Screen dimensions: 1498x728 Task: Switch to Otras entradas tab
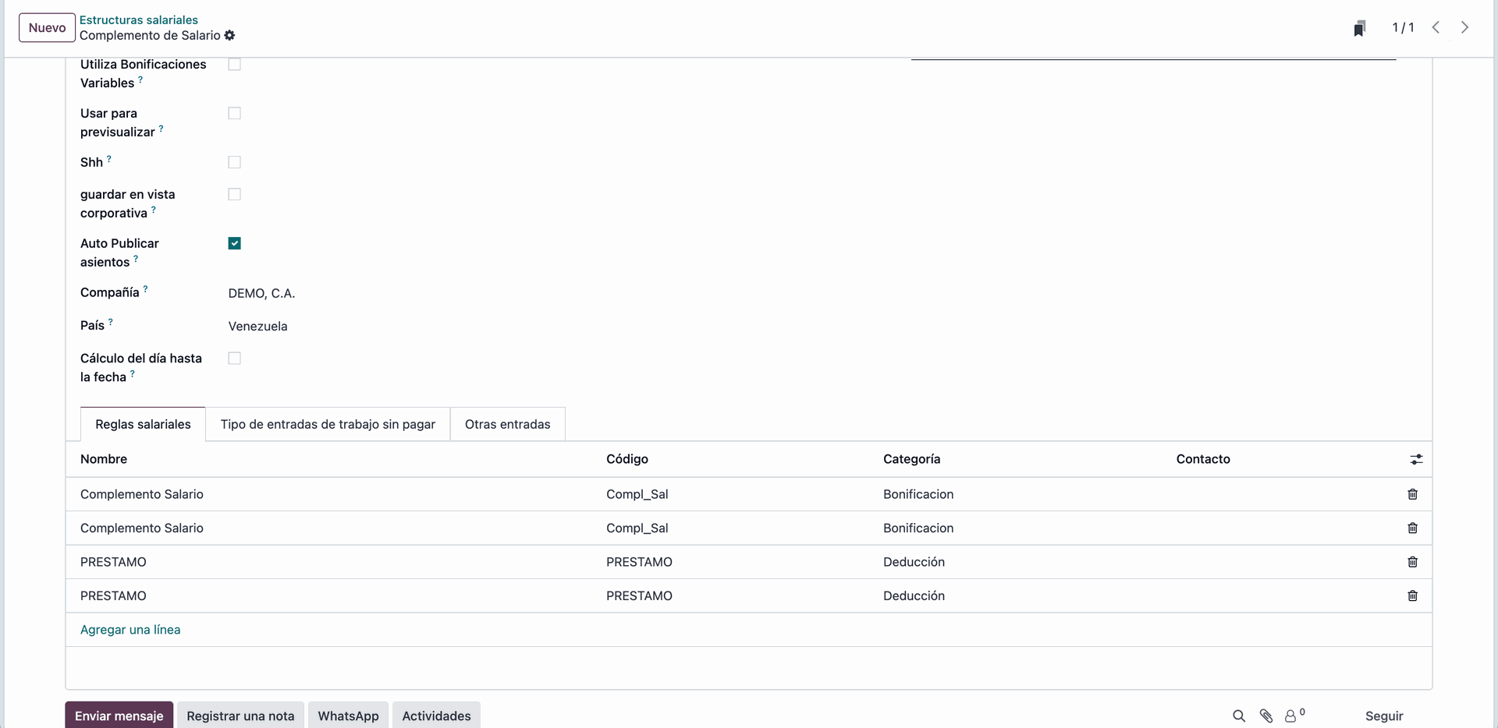pos(507,424)
